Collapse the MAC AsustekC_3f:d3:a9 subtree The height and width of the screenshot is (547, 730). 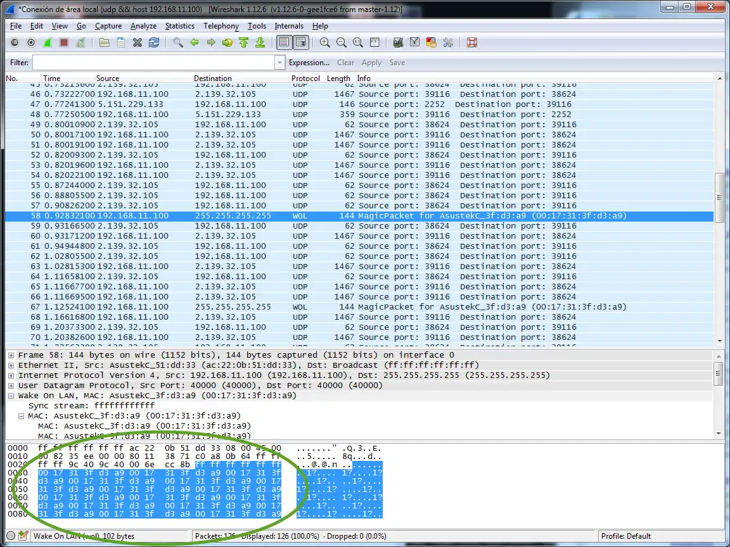tap(21, 416)
